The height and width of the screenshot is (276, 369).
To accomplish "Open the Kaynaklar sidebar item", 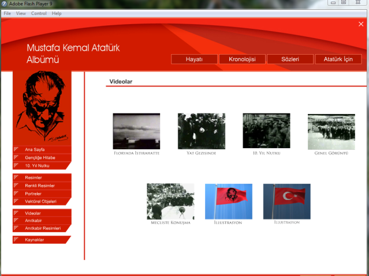I will (35, 239).
